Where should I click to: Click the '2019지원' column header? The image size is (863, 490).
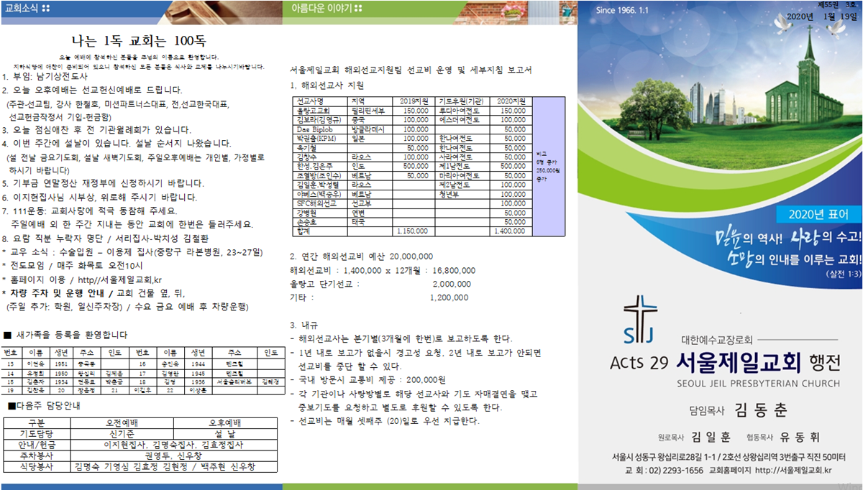[414, 100]
